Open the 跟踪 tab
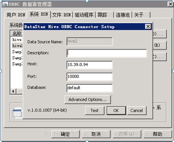Screen dimensions: 174x142 click(x=105, y=15)
